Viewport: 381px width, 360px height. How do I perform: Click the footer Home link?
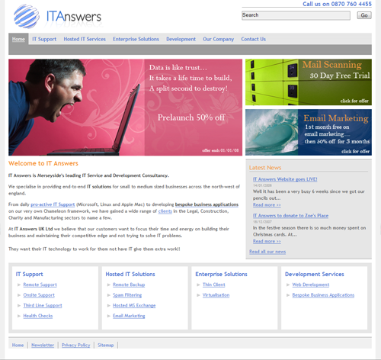(18, 346)
